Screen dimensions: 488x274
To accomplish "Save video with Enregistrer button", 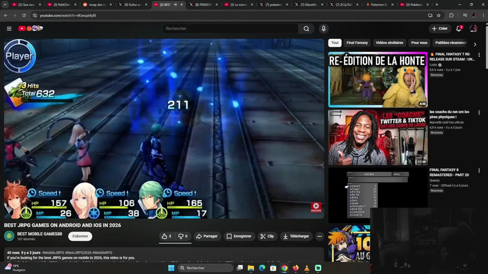I will 239,236.
